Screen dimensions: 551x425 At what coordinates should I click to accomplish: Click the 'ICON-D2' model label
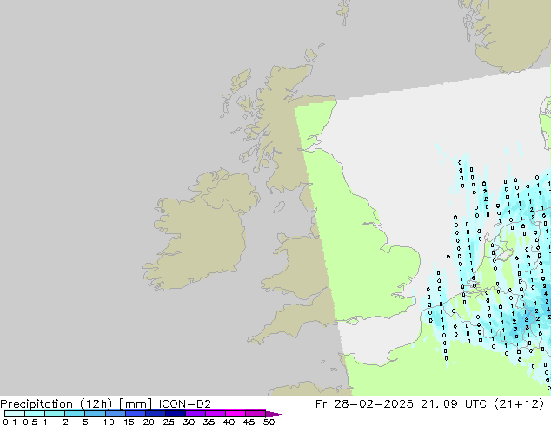[185, 404]
